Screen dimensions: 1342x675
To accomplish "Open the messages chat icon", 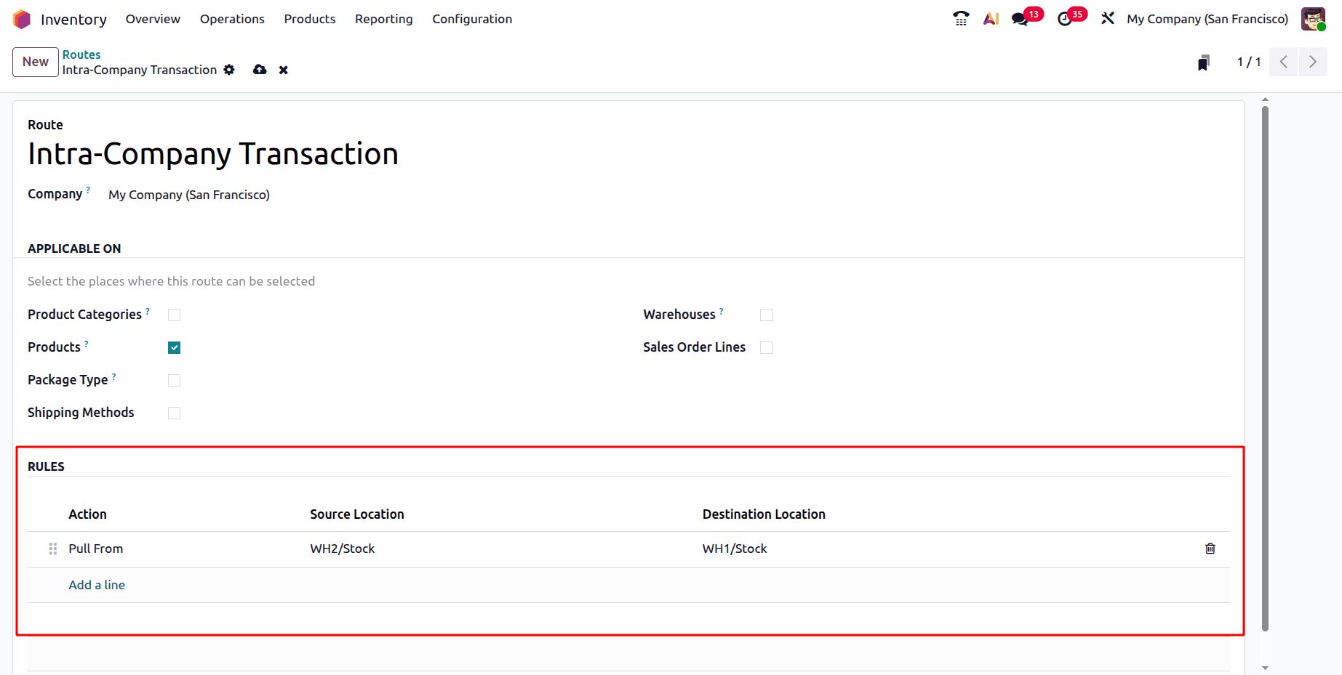I will click(x=1021, y=19).
